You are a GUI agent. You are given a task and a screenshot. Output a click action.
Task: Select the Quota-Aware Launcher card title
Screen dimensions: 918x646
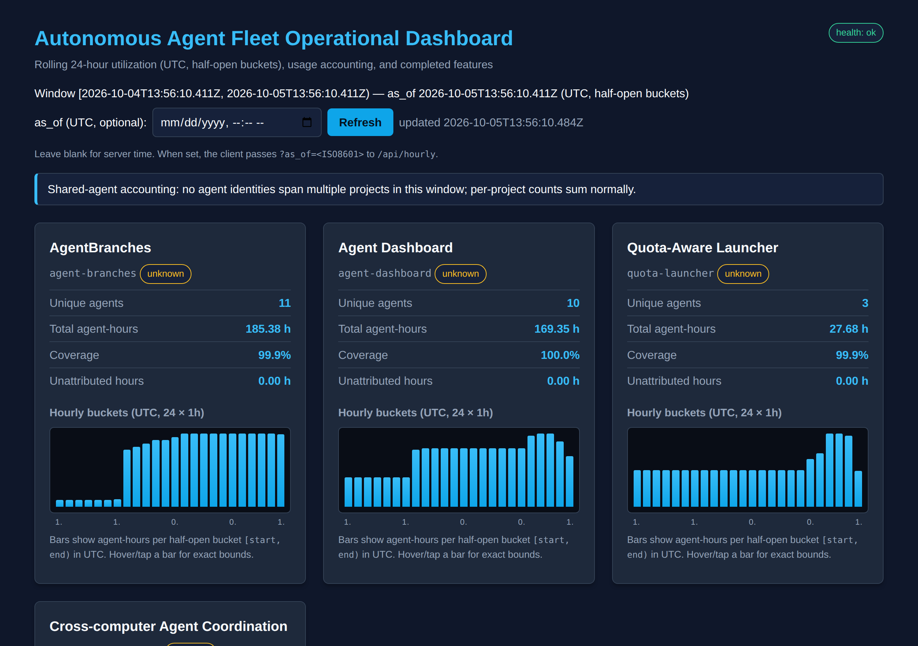click(702, 247)
